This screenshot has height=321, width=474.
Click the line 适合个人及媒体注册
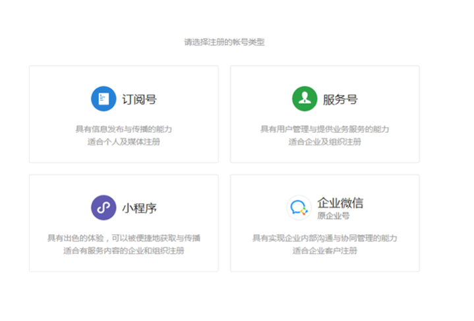coord(124,142)
